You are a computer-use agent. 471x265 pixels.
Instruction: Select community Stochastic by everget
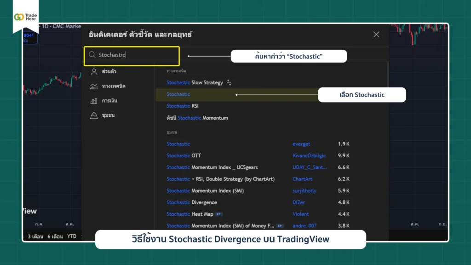[x=178, y=144]
